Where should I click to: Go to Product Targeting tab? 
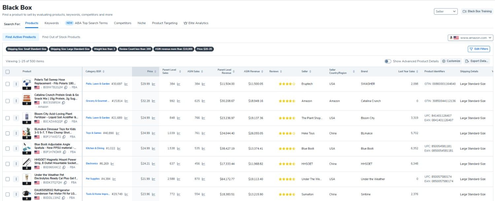tap(165, 23)
